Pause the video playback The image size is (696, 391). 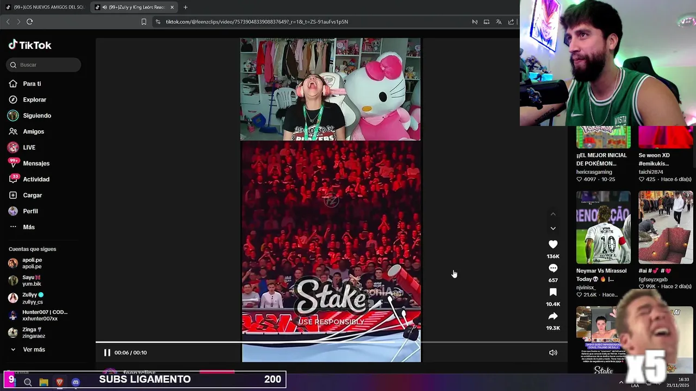pos(107,352)
